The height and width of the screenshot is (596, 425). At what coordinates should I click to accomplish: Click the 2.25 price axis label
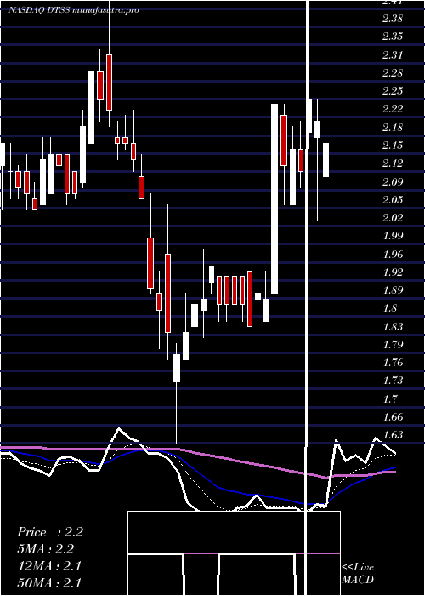click(393, 91)
